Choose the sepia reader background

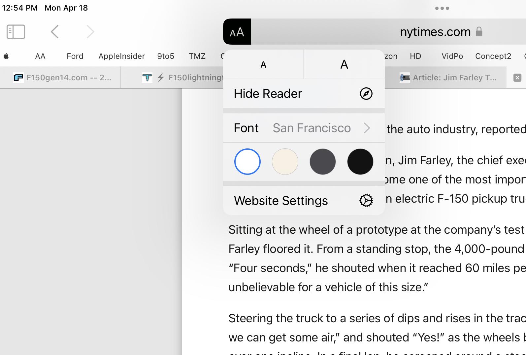pyautogui.click(x=285, y=162)
